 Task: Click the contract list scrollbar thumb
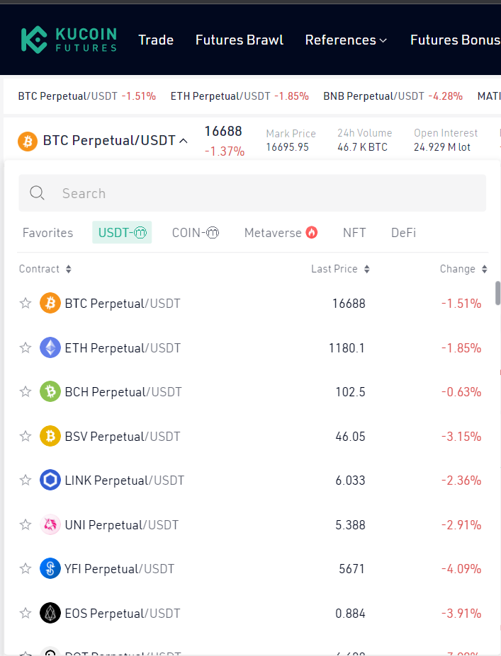497,293
